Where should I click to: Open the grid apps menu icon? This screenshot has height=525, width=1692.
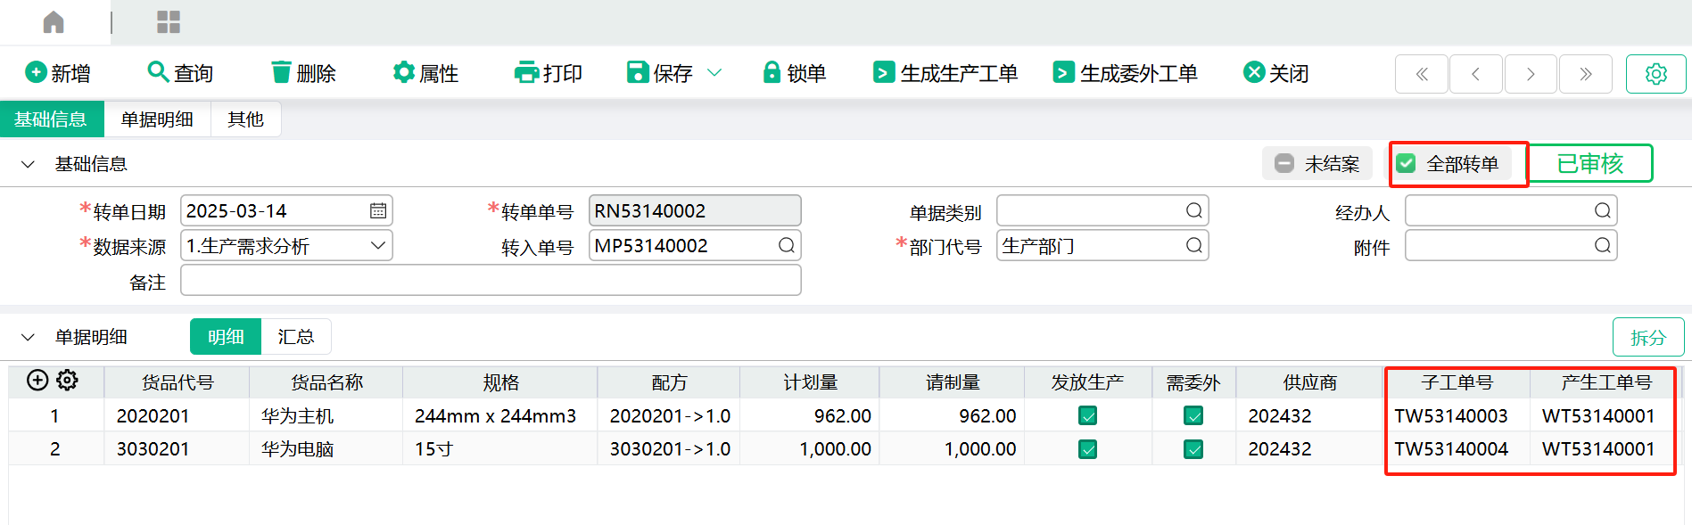(169, 22)
